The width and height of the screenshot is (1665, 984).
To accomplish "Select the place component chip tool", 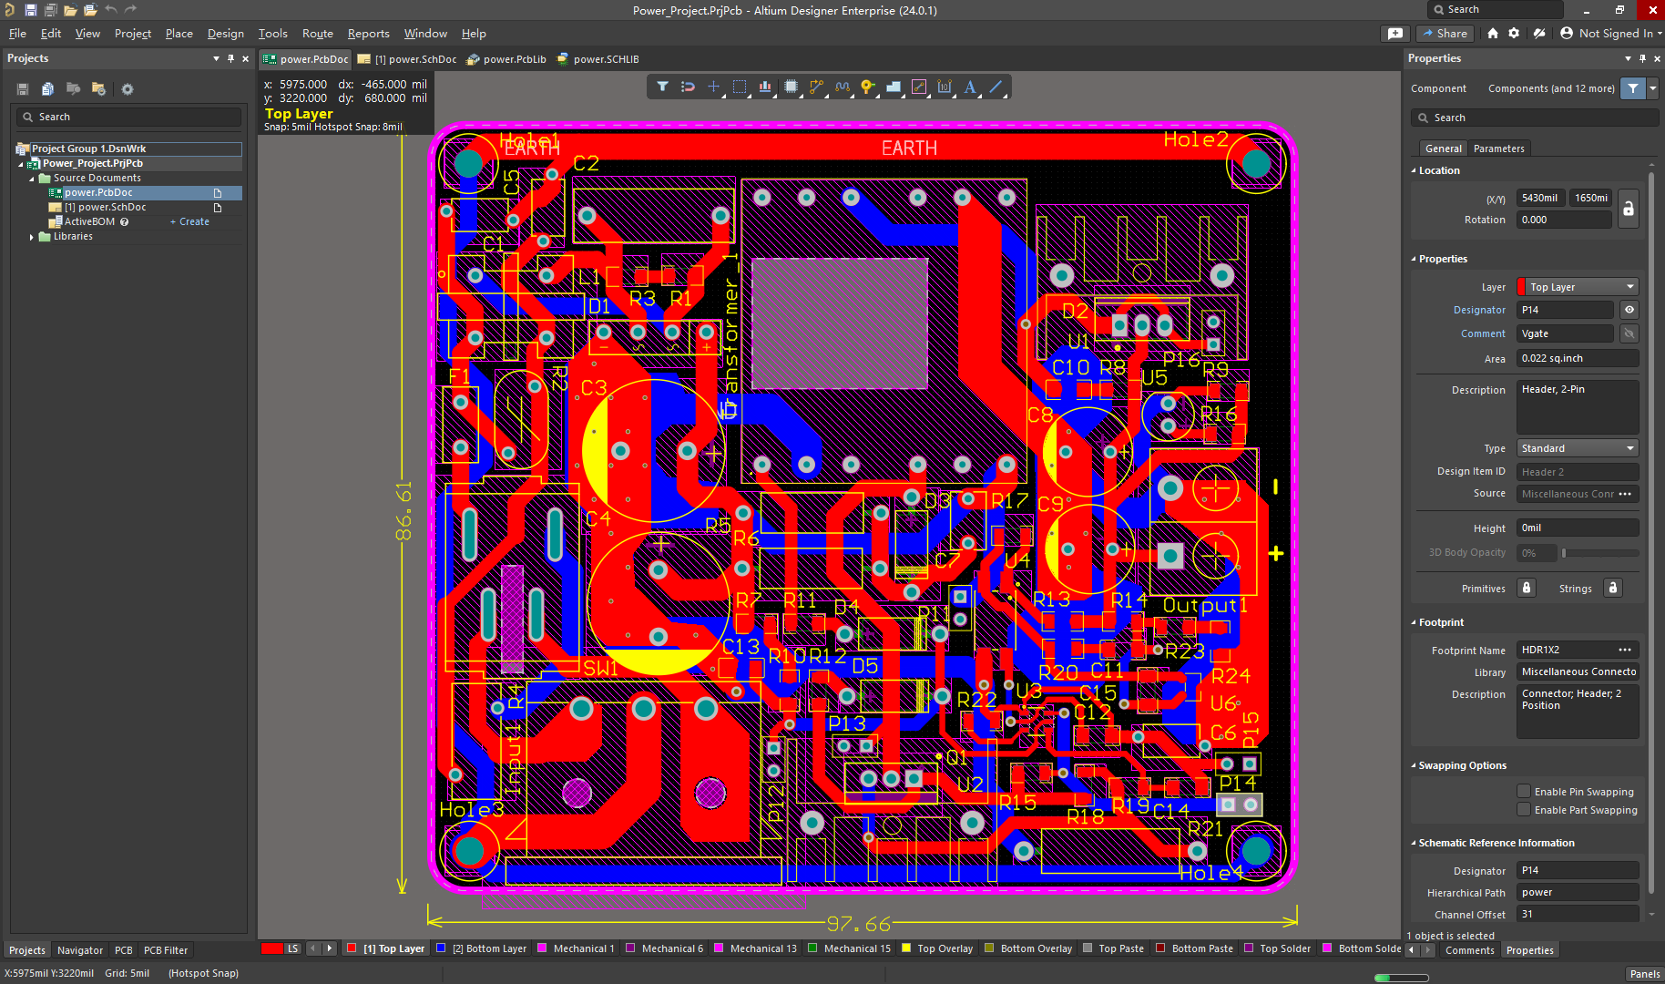I will click(791, 87).
